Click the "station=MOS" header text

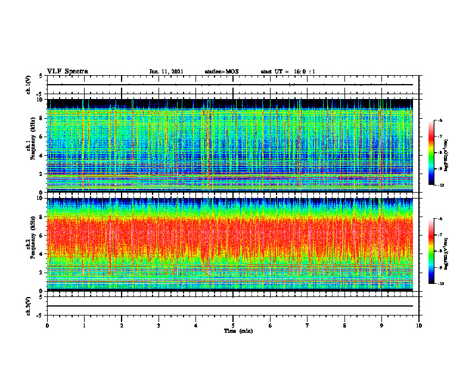point(222,72)
